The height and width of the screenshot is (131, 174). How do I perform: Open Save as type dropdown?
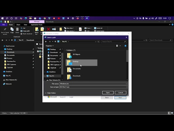[126, 87]
